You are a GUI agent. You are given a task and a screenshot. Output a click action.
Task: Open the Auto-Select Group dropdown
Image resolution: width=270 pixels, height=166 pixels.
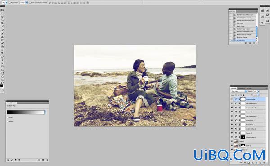pos(24,3)
